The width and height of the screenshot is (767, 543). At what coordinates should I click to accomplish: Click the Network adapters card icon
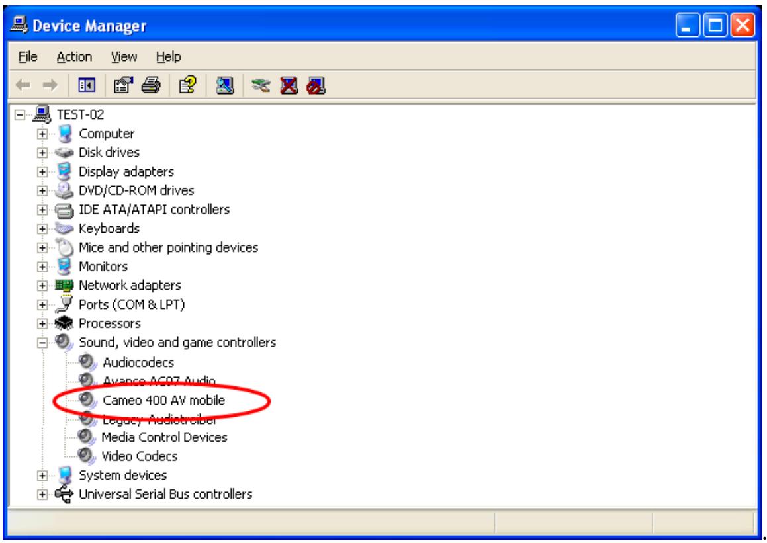pyautogui.click(x=64, y=286)
